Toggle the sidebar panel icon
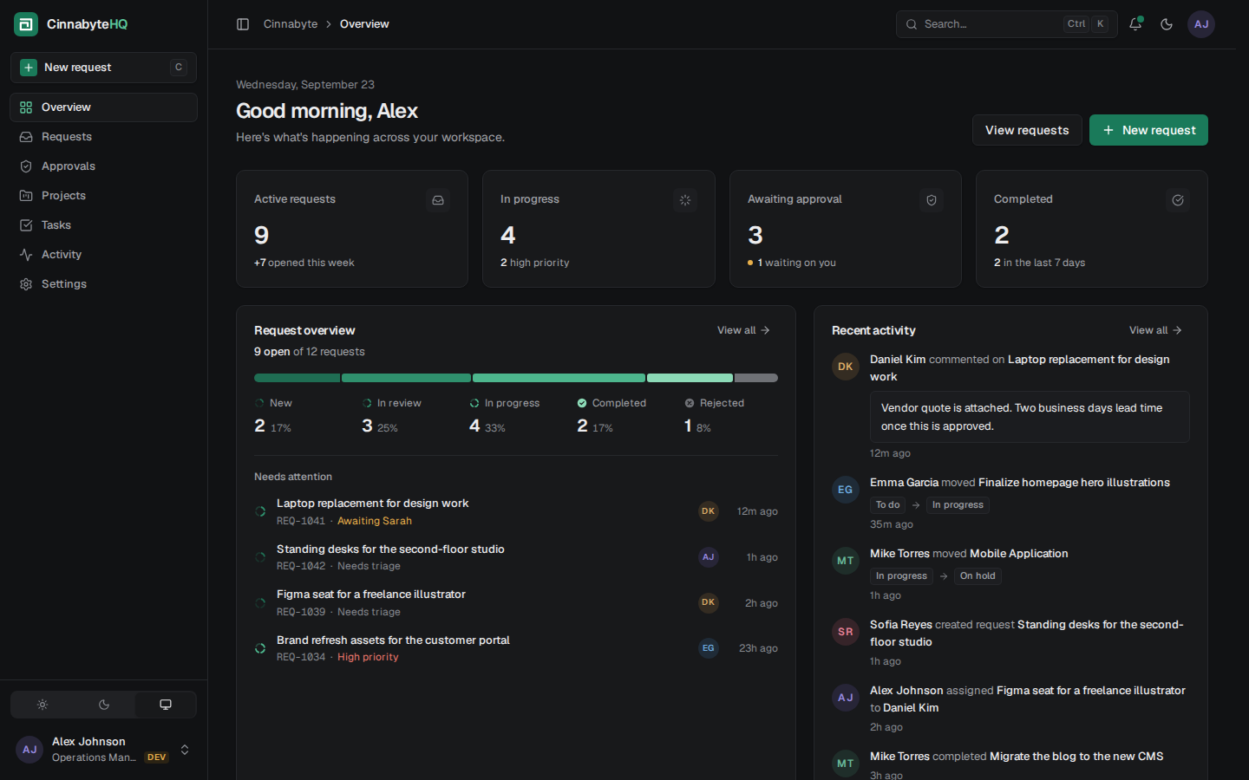This screenshot has height=780, width=1249. (243, 24)
